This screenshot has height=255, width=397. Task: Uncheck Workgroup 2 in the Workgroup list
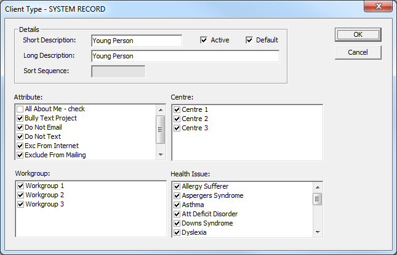pos(21,195)
